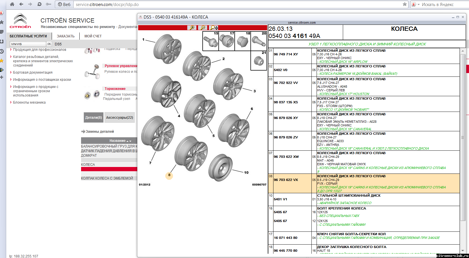Open Информация о поставщиках краски link
The height and width of the screenshot is (258, 469).
coord(42,80)
